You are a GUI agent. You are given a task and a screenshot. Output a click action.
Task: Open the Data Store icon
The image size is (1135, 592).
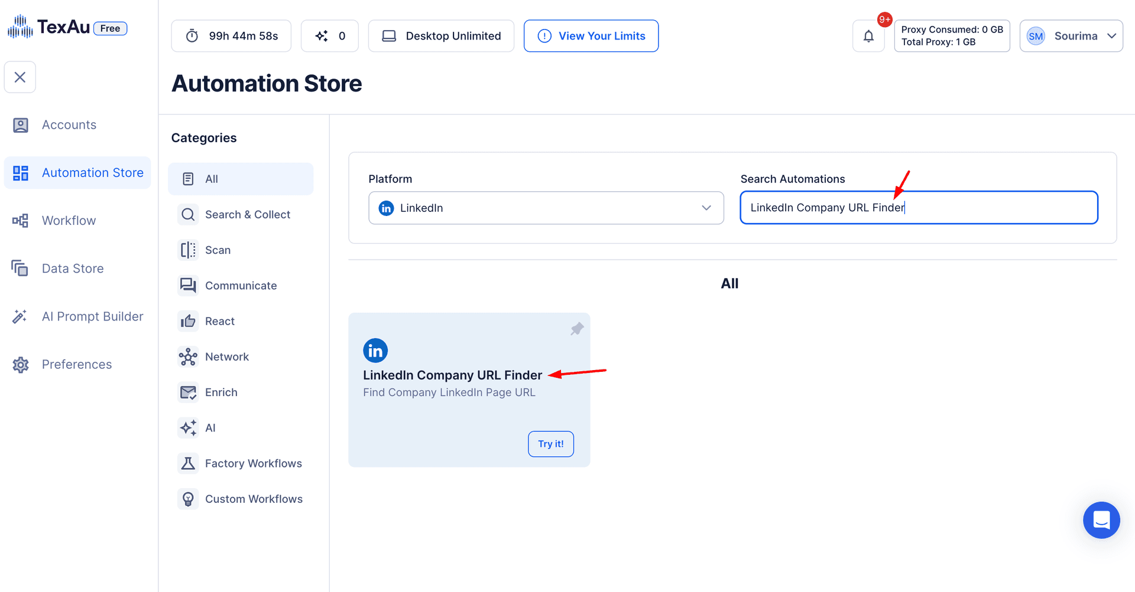pyautogui.click(x=21, y=268)
